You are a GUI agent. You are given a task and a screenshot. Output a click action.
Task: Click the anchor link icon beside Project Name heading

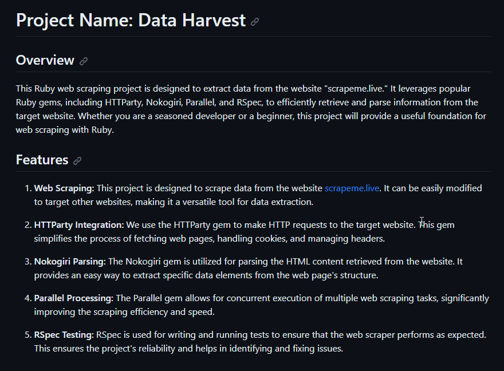click(255, 22)
